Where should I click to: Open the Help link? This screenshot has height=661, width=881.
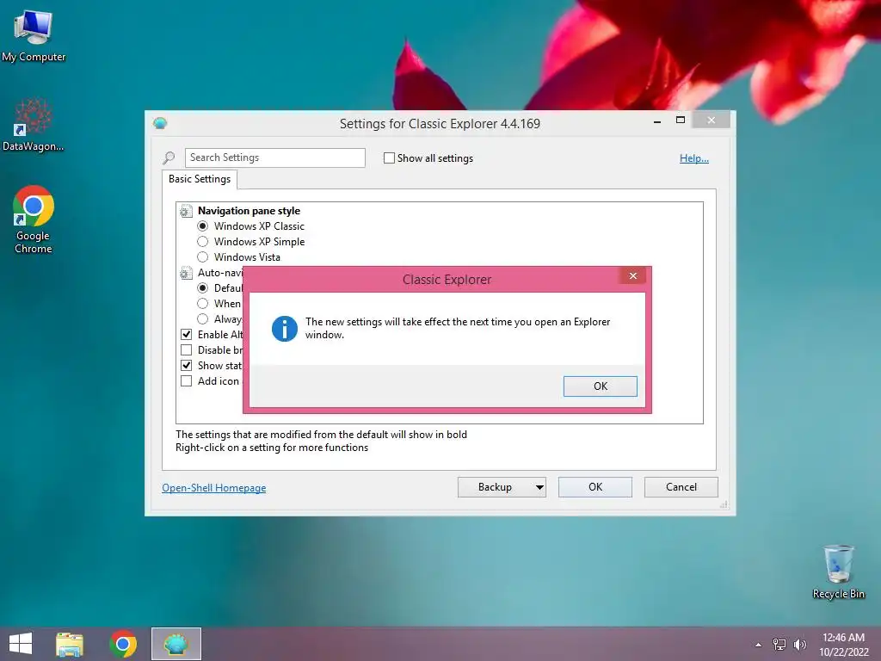pyautogui.click(x=694, y=158)
